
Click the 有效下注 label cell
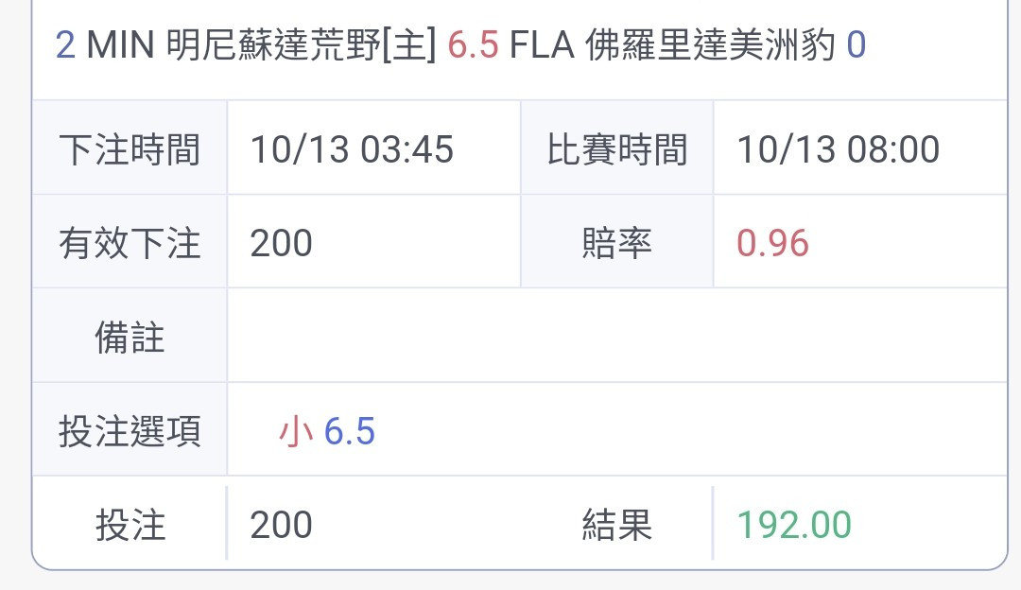(130, 242)
